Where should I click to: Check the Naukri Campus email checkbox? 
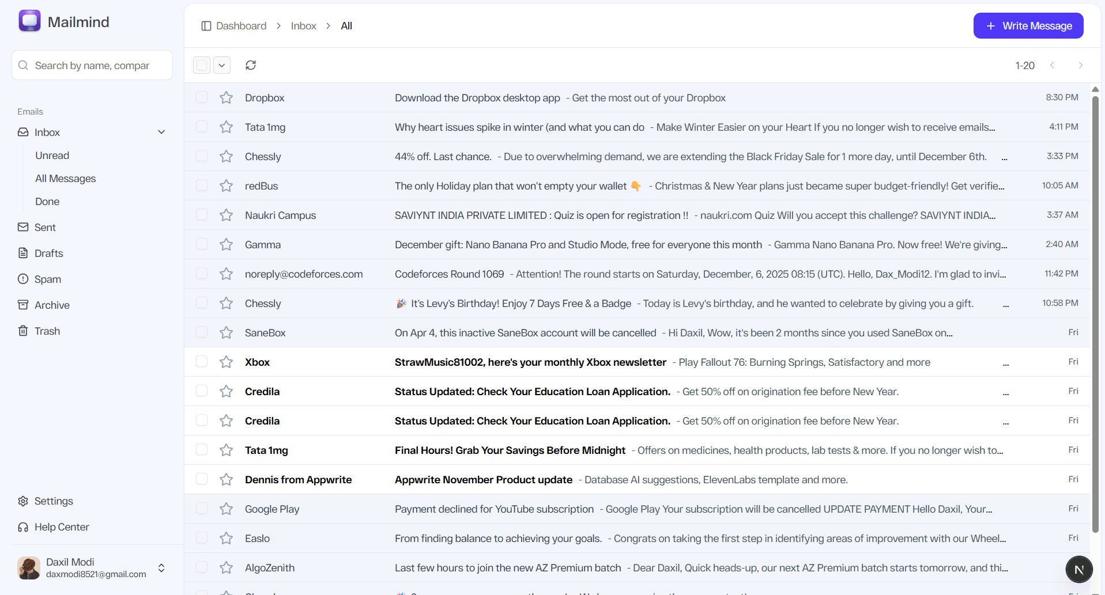[x=202, y=215]
